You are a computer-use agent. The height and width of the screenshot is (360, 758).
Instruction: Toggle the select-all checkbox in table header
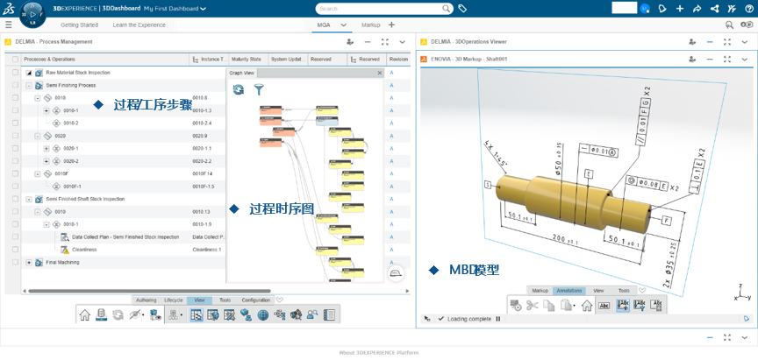pyautogui.click(x=16, y=60)
